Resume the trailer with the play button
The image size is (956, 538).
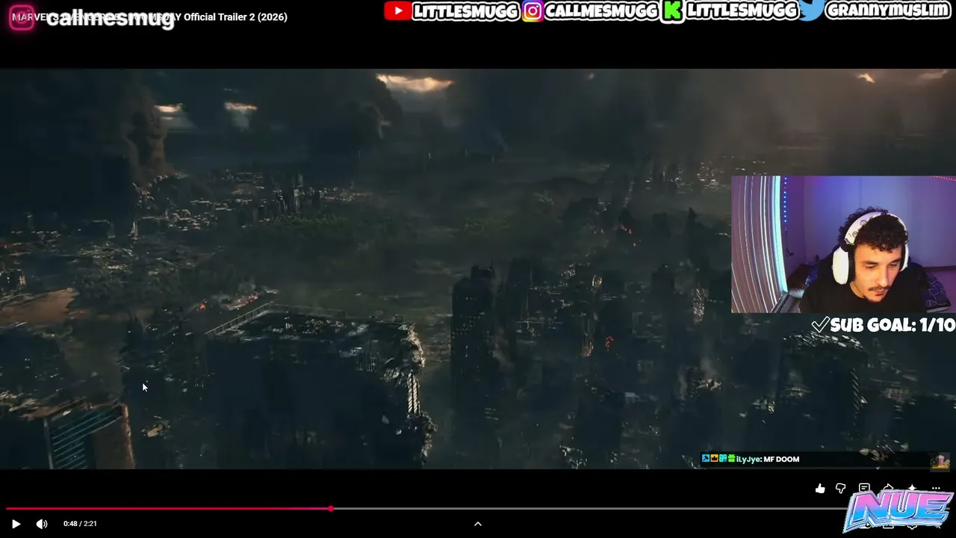coord(16,524)
